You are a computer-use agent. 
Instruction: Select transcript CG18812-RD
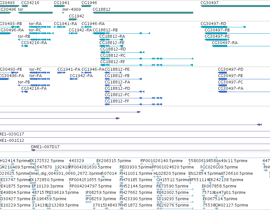coord(122,52)
